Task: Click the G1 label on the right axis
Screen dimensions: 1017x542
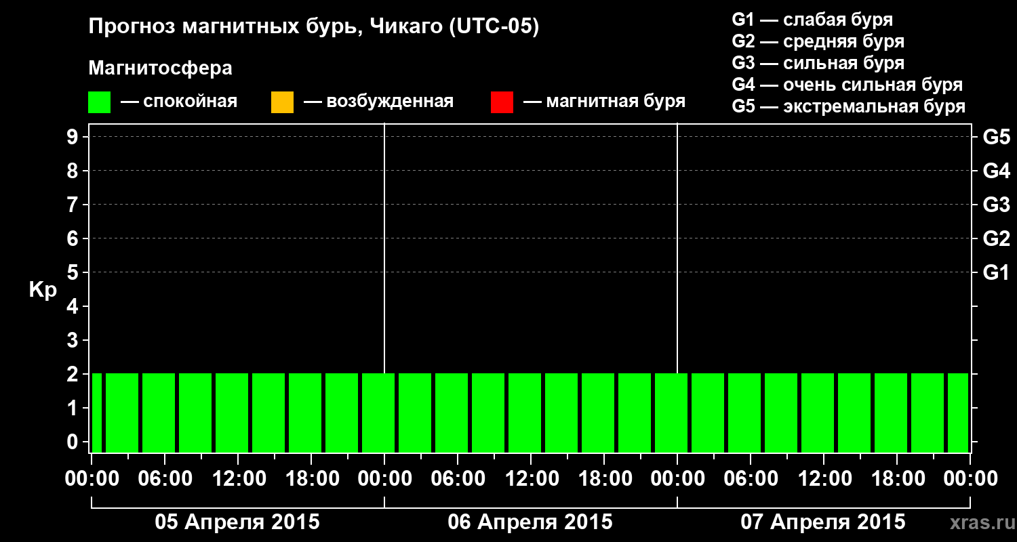Action: tap(997, 273)
